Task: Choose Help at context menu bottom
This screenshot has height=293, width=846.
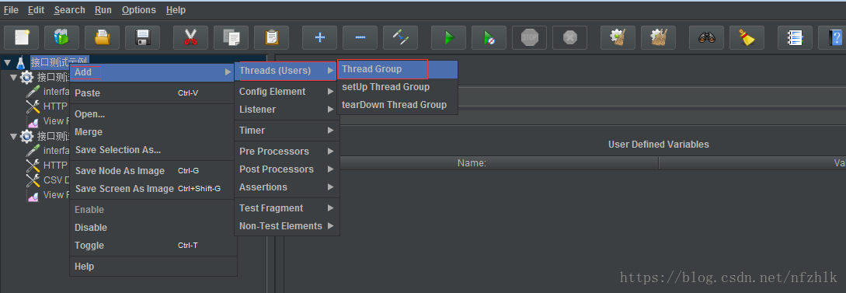Action: pos(152,267)
